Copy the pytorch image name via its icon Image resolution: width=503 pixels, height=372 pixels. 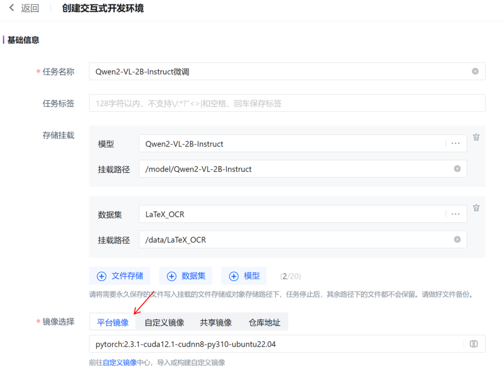[474, 344]
